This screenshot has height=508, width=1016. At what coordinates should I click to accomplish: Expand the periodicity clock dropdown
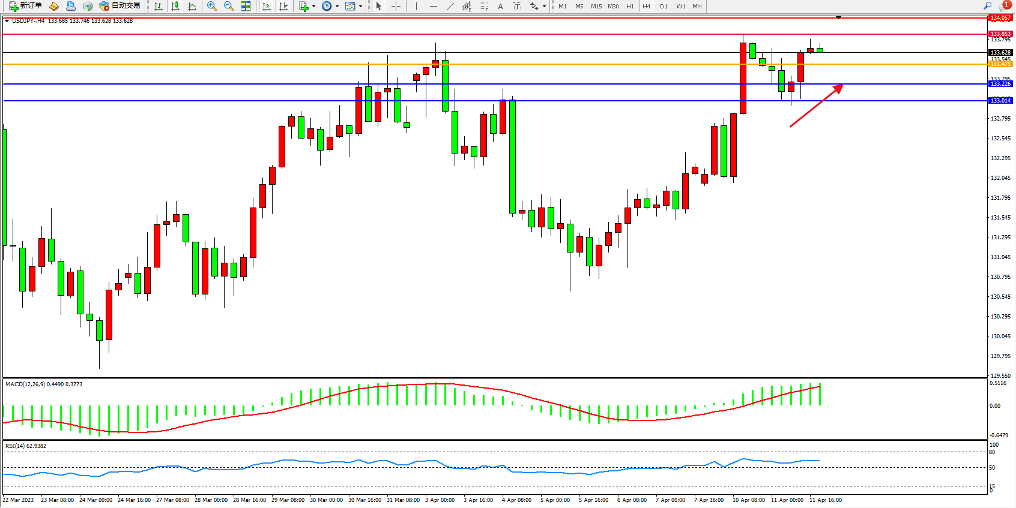coord(337,7)
